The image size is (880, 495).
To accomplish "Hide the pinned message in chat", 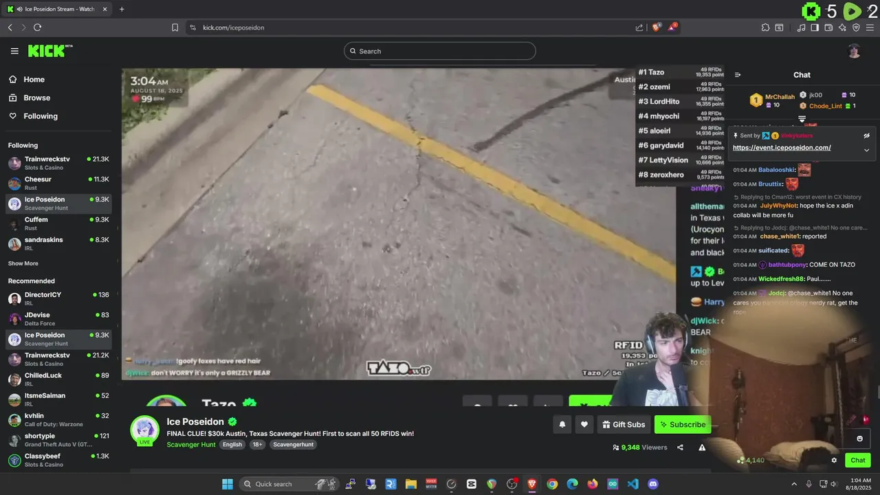I will click(866, 136).
